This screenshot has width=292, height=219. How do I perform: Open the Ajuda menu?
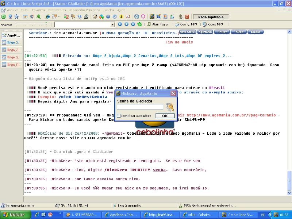point(121,10)
